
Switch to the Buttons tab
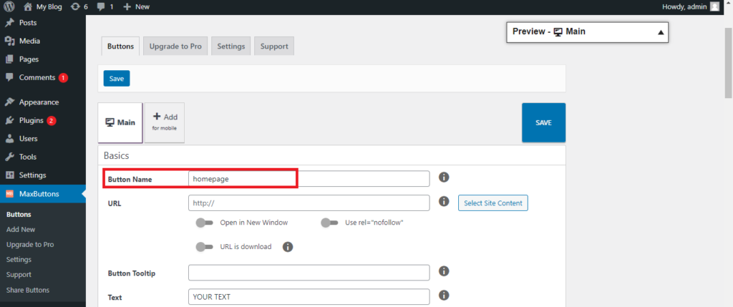click(x=120, y=47)
